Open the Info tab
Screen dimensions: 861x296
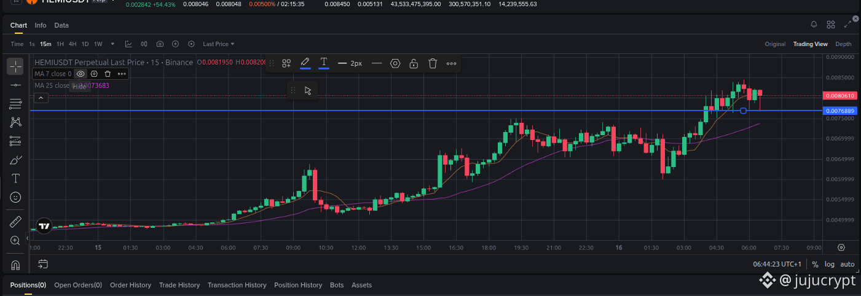[41, 25]
